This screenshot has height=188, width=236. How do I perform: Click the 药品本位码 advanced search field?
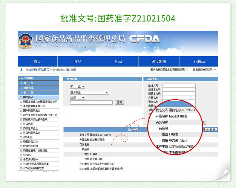(x=179, y=94)
